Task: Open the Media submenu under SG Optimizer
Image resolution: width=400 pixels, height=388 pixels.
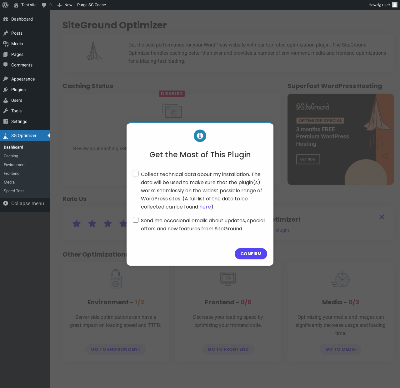Action: pyautogui.click(x=9, y=182)
